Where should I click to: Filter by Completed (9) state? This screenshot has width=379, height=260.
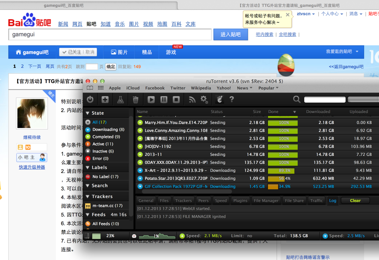106,137
